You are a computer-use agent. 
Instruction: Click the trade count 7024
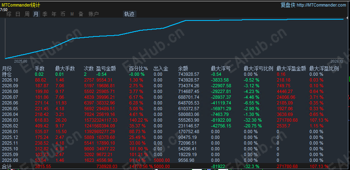click(89, 114)
